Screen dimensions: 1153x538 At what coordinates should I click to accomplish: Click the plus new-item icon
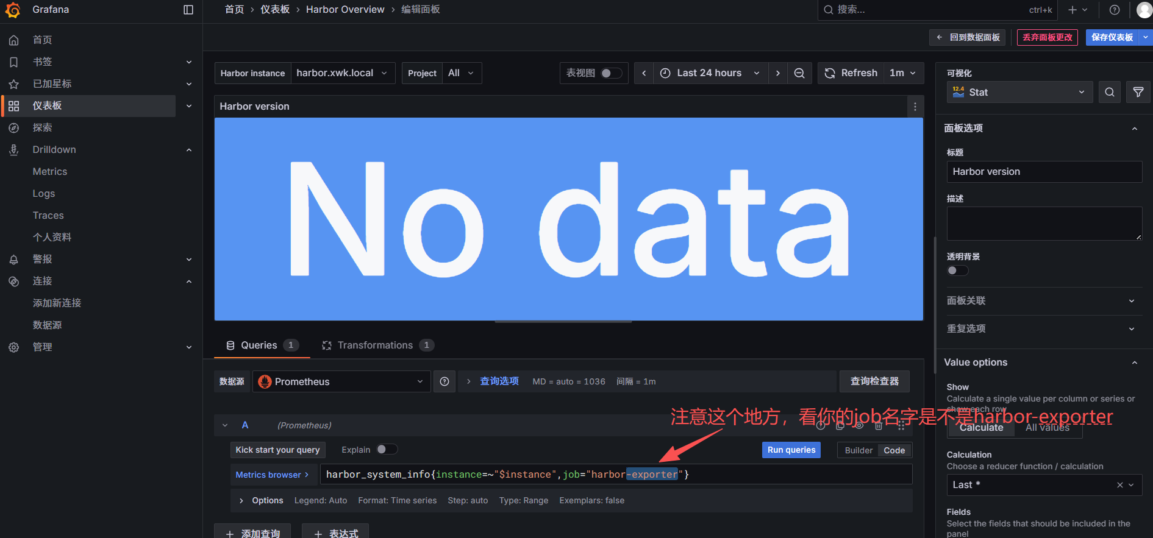point(1077,10)
